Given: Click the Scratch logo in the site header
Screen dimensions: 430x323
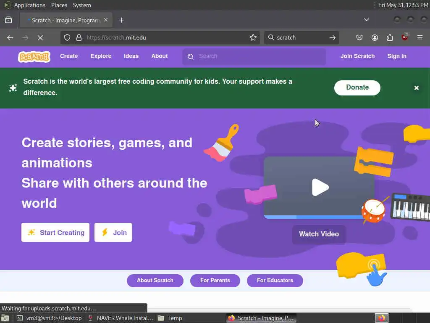Looking at the screenshot, I should pos(34,57).
